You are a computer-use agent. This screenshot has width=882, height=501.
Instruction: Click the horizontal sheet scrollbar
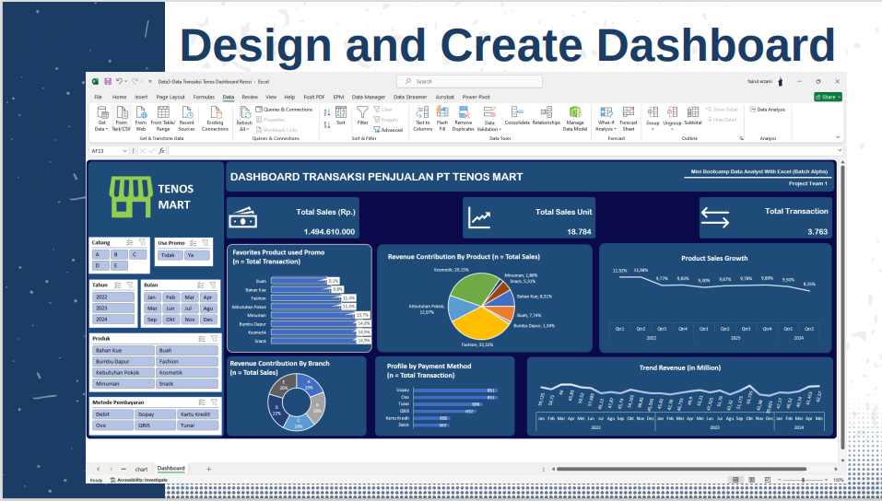point(682,469)
